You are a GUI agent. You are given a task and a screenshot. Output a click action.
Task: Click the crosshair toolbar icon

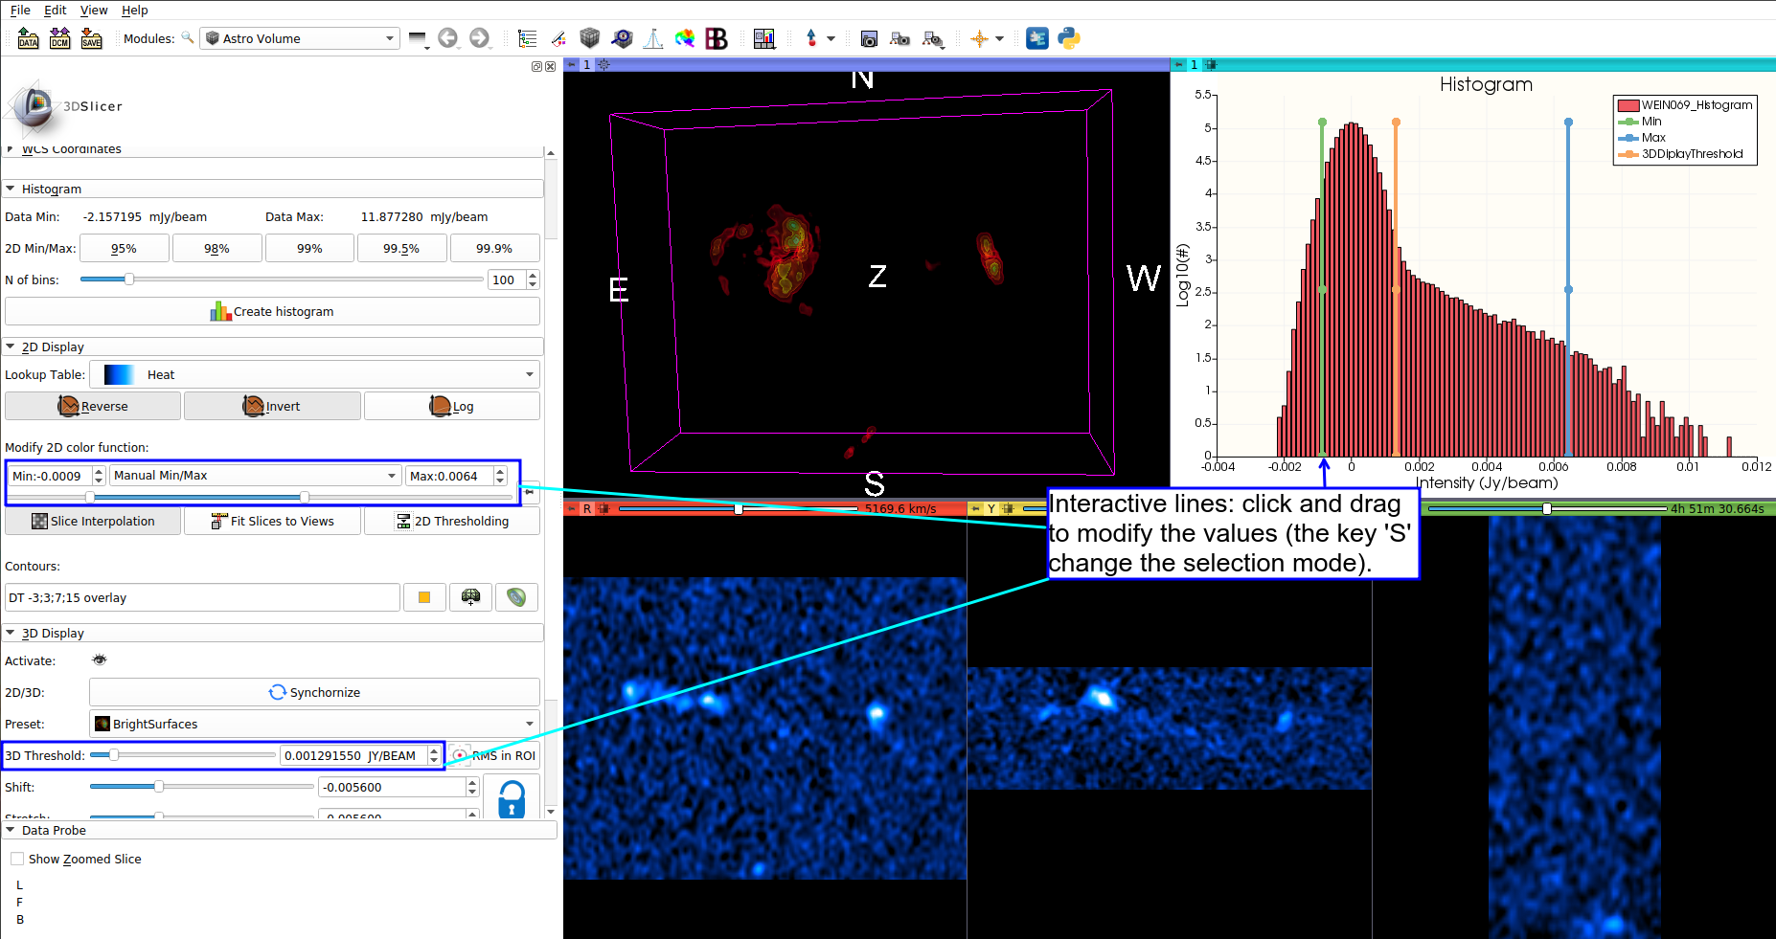click(x=979, y=38)
